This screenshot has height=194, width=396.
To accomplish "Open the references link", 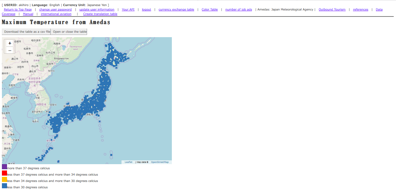I will (360, 10).
